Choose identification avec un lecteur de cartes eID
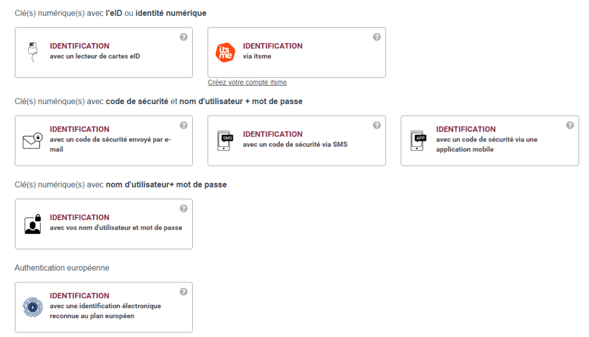Image resolution: width=589 pixels, height=337 pixels. (104, 52)
